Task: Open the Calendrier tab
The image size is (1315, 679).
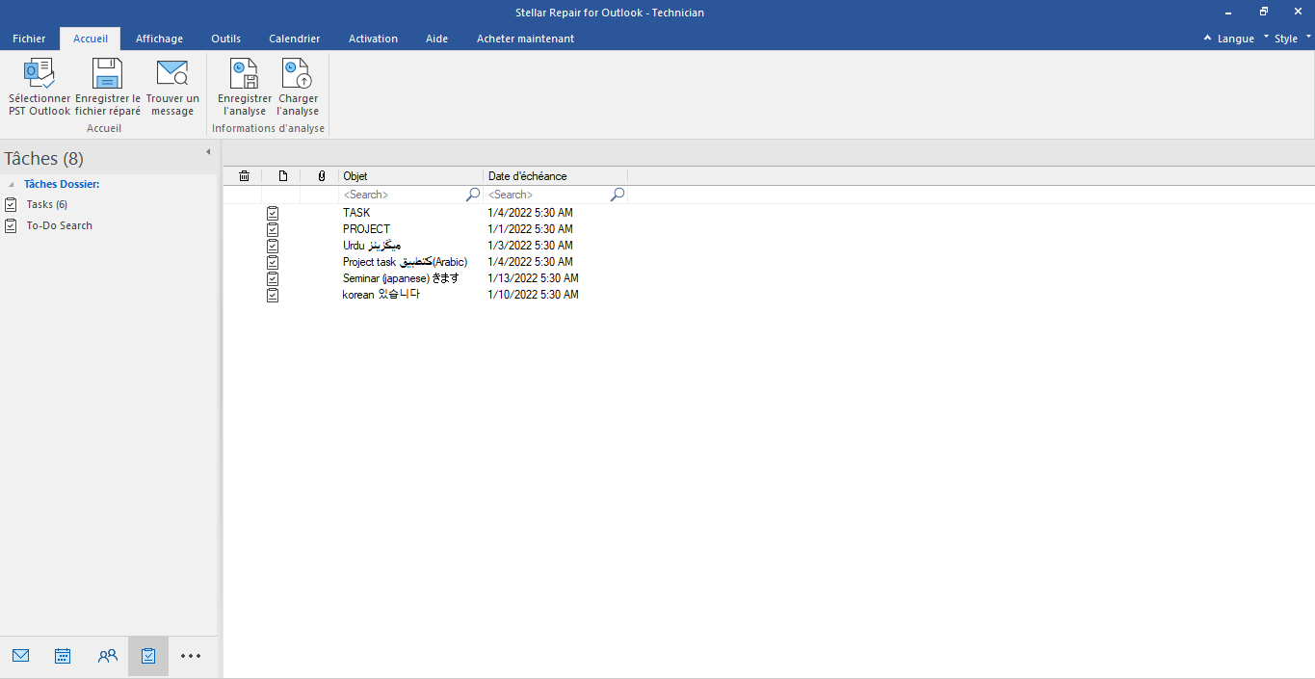Action: (x=295, y=39)
